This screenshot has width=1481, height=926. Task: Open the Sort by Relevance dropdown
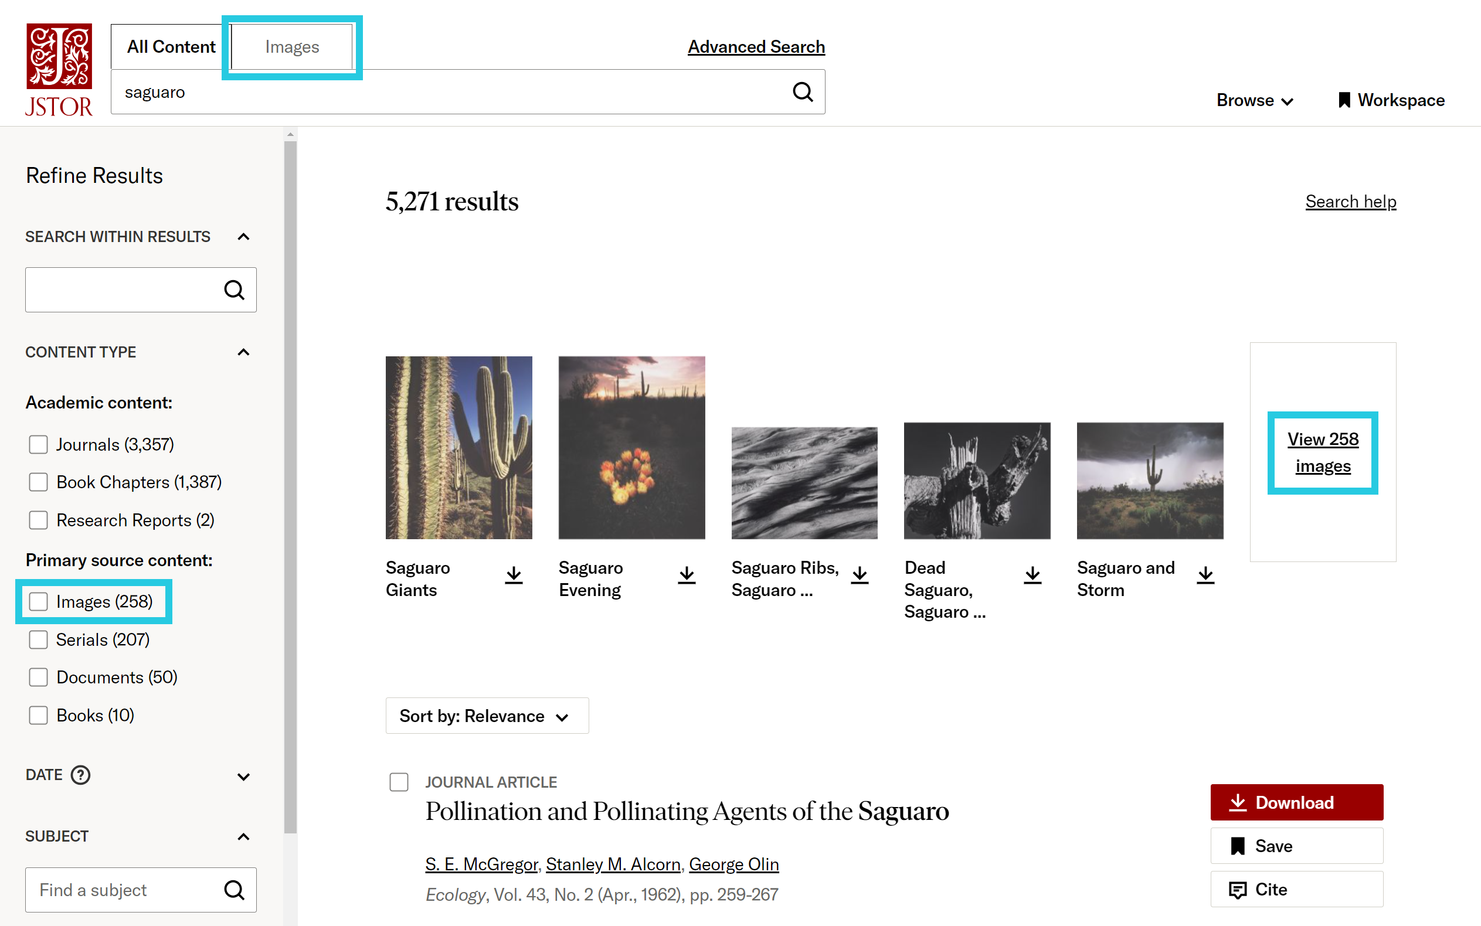point(487,716)
